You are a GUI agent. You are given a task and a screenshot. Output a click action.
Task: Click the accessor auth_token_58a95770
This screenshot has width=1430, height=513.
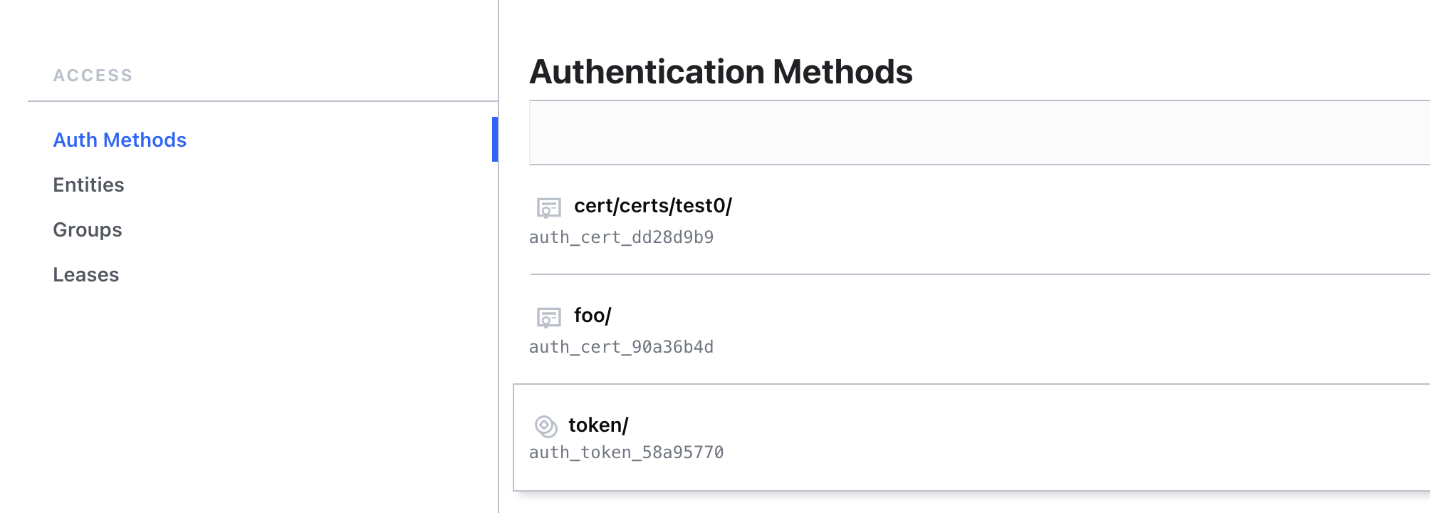[626, 452]
